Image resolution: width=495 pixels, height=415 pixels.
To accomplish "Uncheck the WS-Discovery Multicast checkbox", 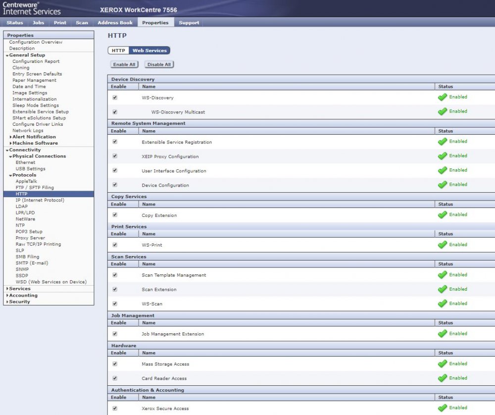I will 115,112.
